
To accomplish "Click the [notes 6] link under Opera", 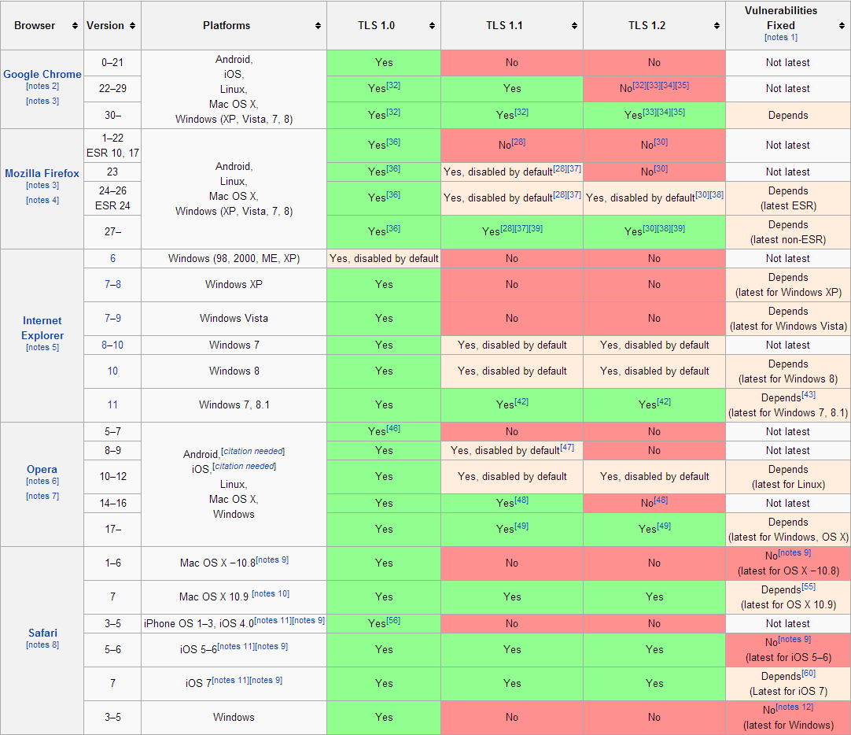I will coord(42,481).
